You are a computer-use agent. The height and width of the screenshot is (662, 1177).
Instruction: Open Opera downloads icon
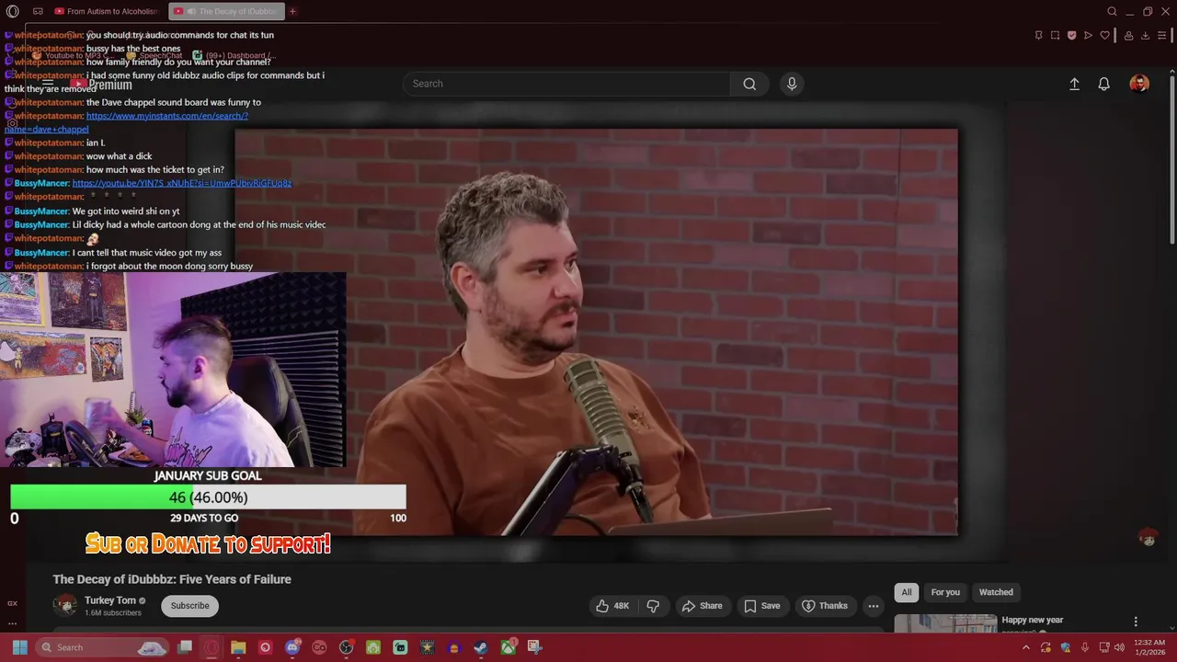click(1145, 35)
